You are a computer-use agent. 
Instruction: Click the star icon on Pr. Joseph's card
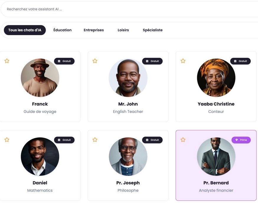tap(95, 140)
